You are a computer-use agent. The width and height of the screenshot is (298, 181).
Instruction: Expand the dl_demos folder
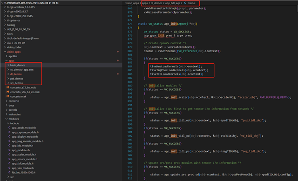point(8,74)
